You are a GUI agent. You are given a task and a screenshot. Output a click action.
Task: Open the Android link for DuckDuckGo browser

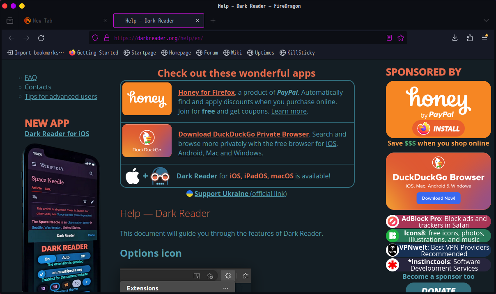pos(191,153)
